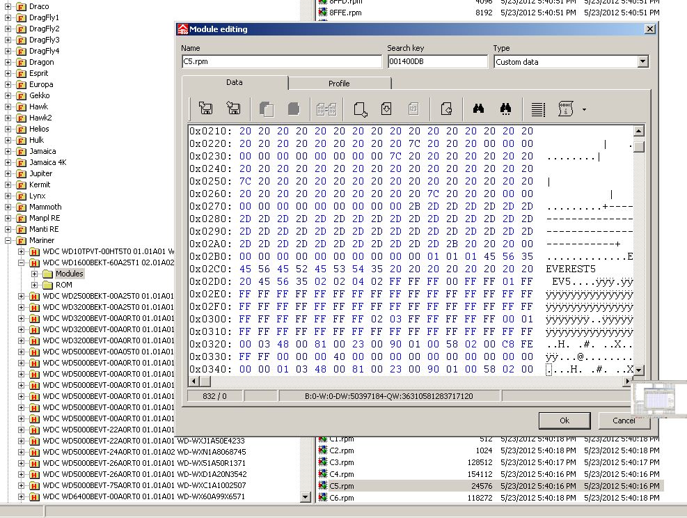Click the binary data info scroll icon
Viewport: 687px width, 518px height.
(x=566, y=109)
